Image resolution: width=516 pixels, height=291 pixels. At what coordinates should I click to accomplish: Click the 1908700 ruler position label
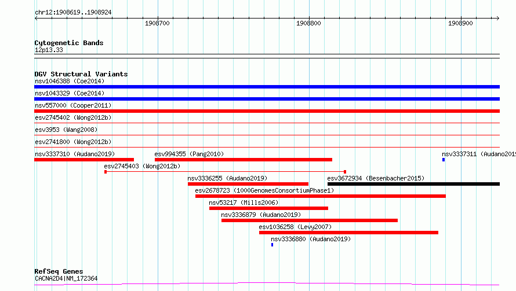(157, 23)
